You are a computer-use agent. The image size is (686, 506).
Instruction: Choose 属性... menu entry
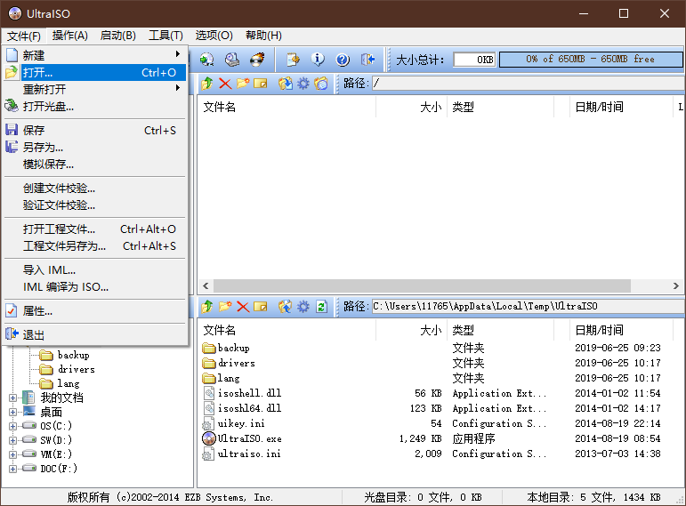click(x=95, y=311)
